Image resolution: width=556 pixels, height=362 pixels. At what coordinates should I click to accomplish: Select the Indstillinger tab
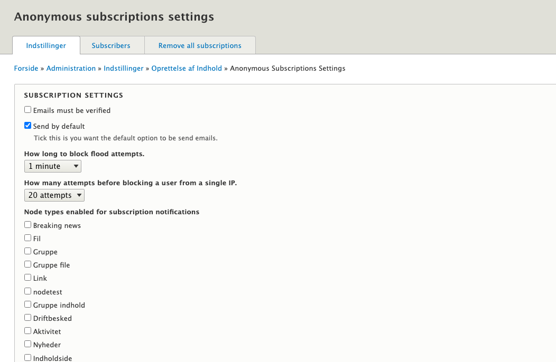(x=46, y=45)
